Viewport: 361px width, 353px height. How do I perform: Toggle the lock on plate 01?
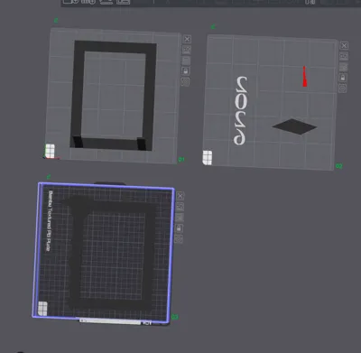pyautogui.click(x=186, y=71)
